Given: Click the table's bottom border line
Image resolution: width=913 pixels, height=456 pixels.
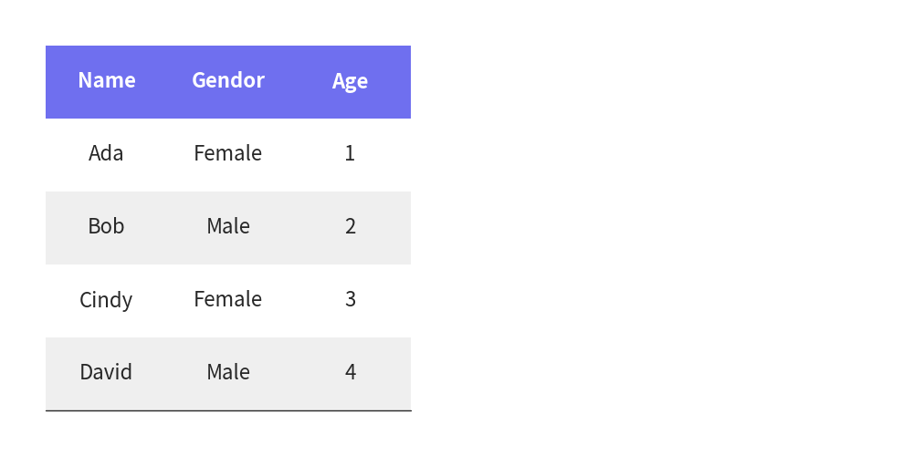Looking at the screenshot, I should click(228, 410).
